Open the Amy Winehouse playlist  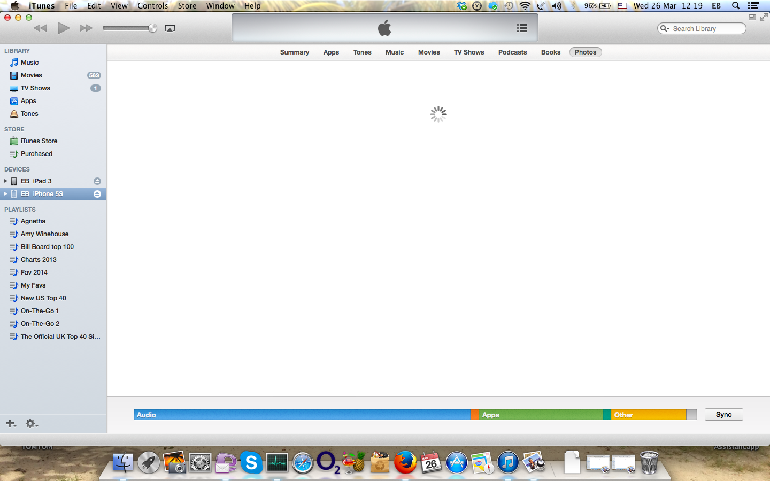(53, 234)
